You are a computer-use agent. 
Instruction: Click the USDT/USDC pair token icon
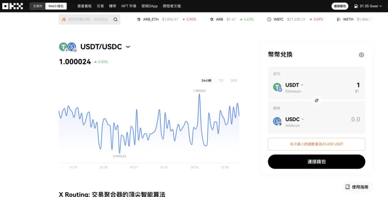(x=68, y=47)
